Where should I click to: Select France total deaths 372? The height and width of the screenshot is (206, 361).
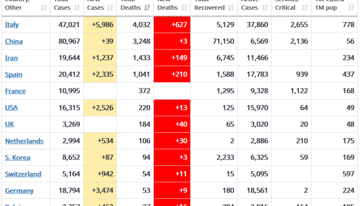(144, 91)
